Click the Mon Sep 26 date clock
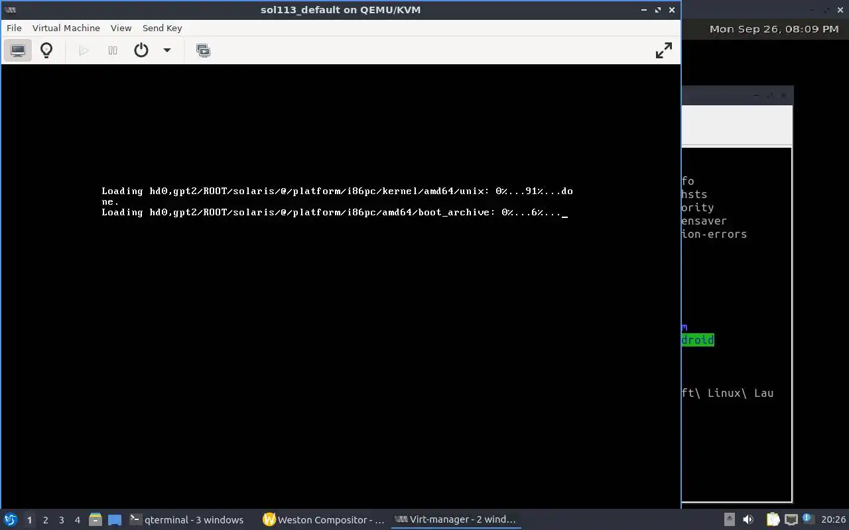The height and width of the screenshot is (530, 849). click(x=774, y=29)
